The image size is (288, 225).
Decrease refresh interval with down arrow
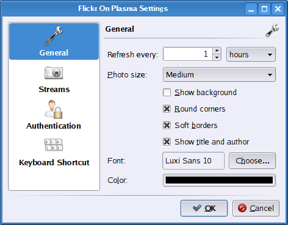pos(217,57)
